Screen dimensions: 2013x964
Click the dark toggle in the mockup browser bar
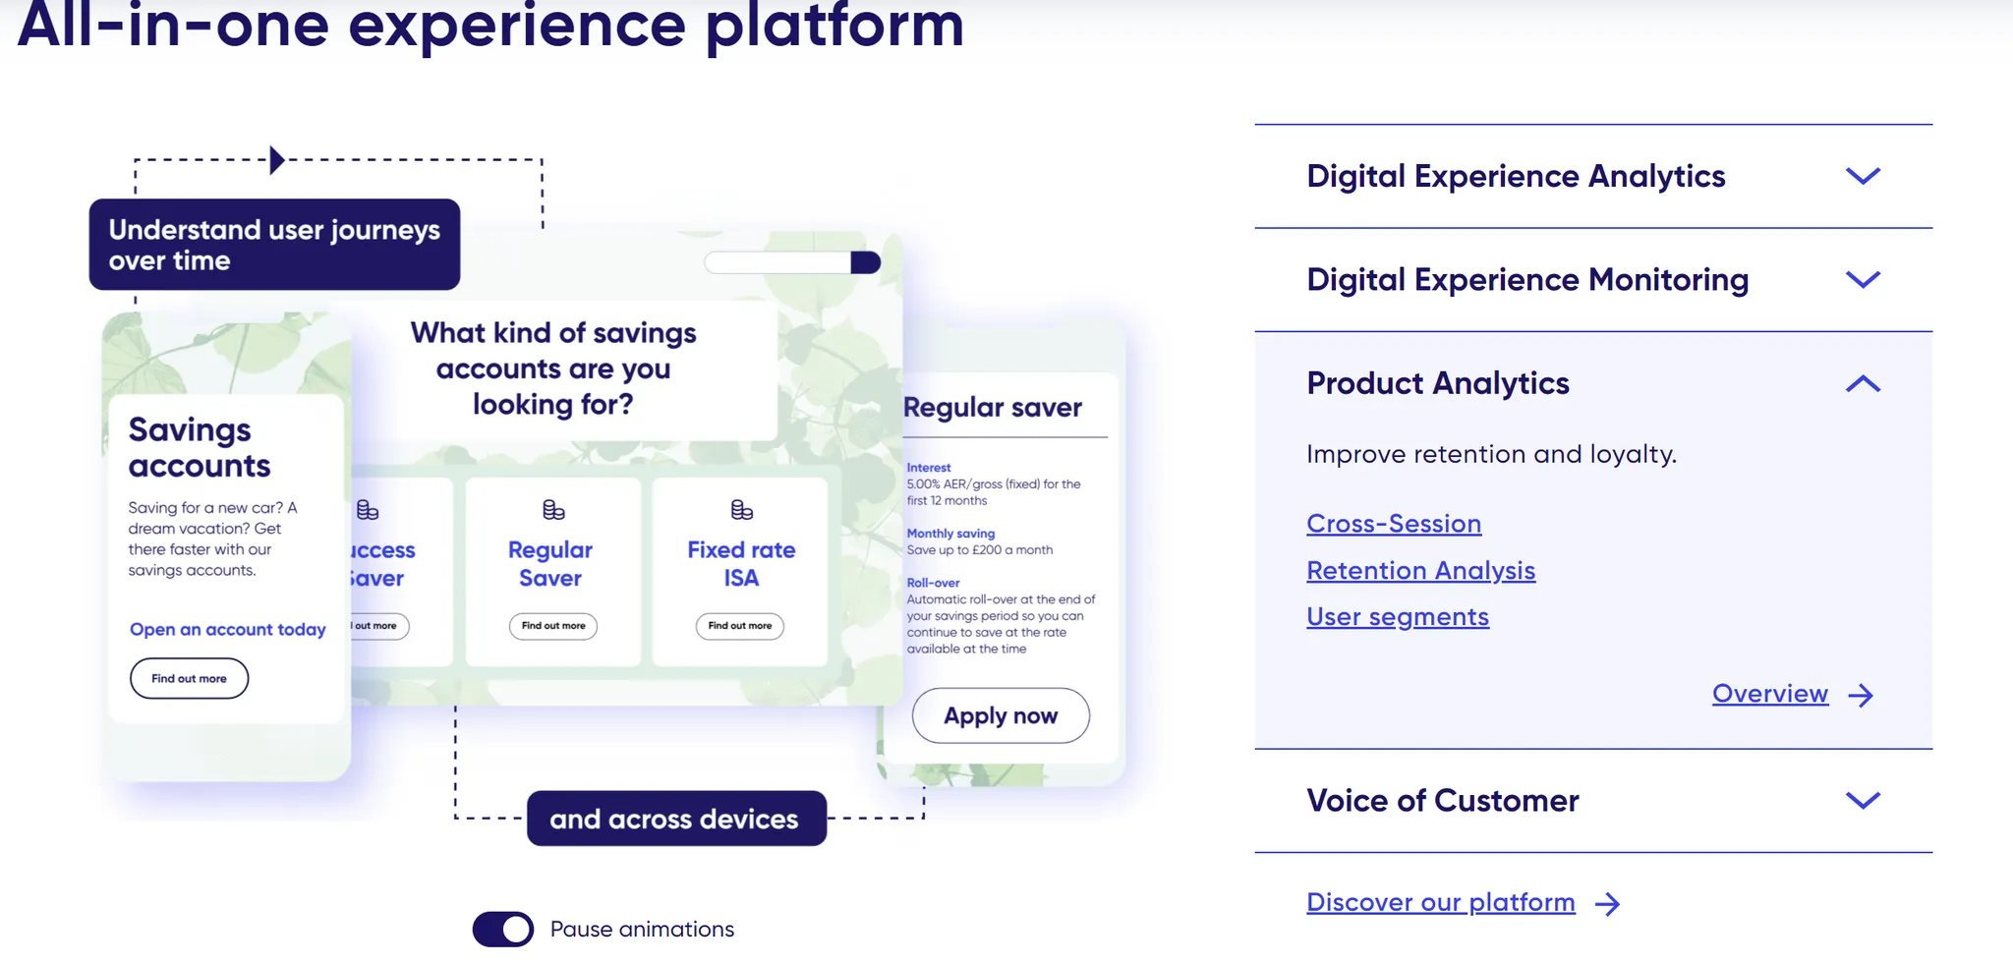pyautogui.click(x=863, y=261)
